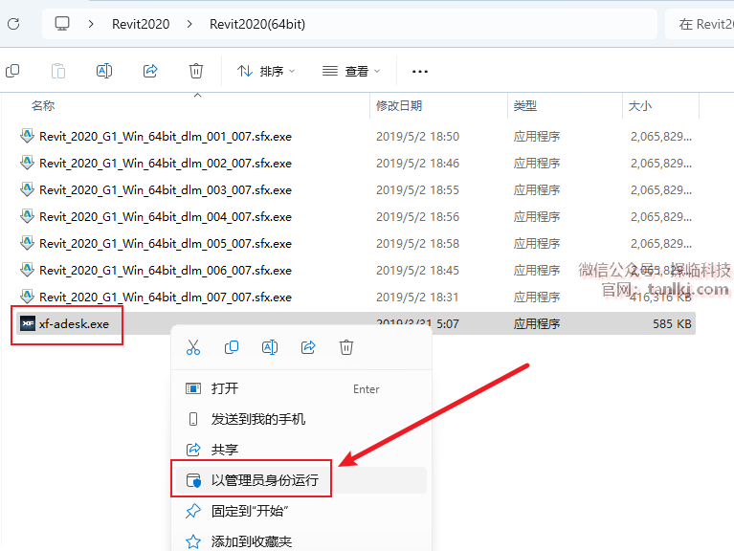This screenshot has width=734, height=551.
Task: Click 应用程序 type cell of xf-adesk.exe row
Action: (537, 323)
